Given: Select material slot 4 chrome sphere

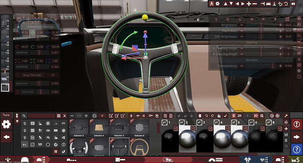Looking at the screenshot, I should (222, 139).
